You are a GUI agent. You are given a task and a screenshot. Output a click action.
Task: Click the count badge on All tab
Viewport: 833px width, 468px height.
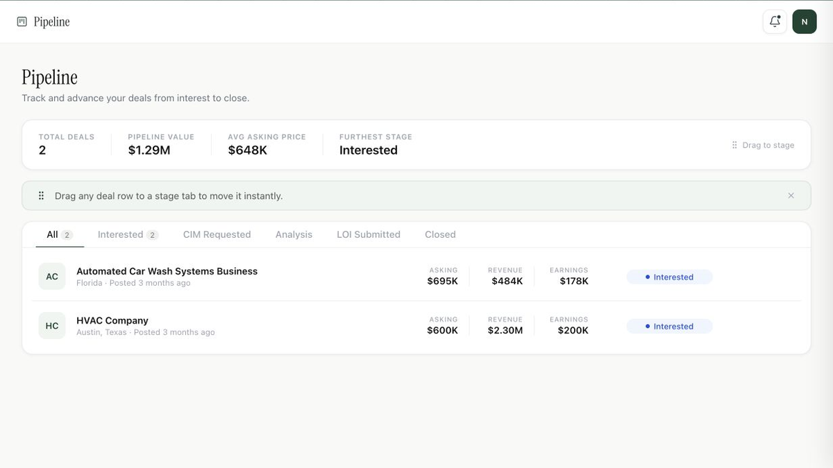point(67,235)
